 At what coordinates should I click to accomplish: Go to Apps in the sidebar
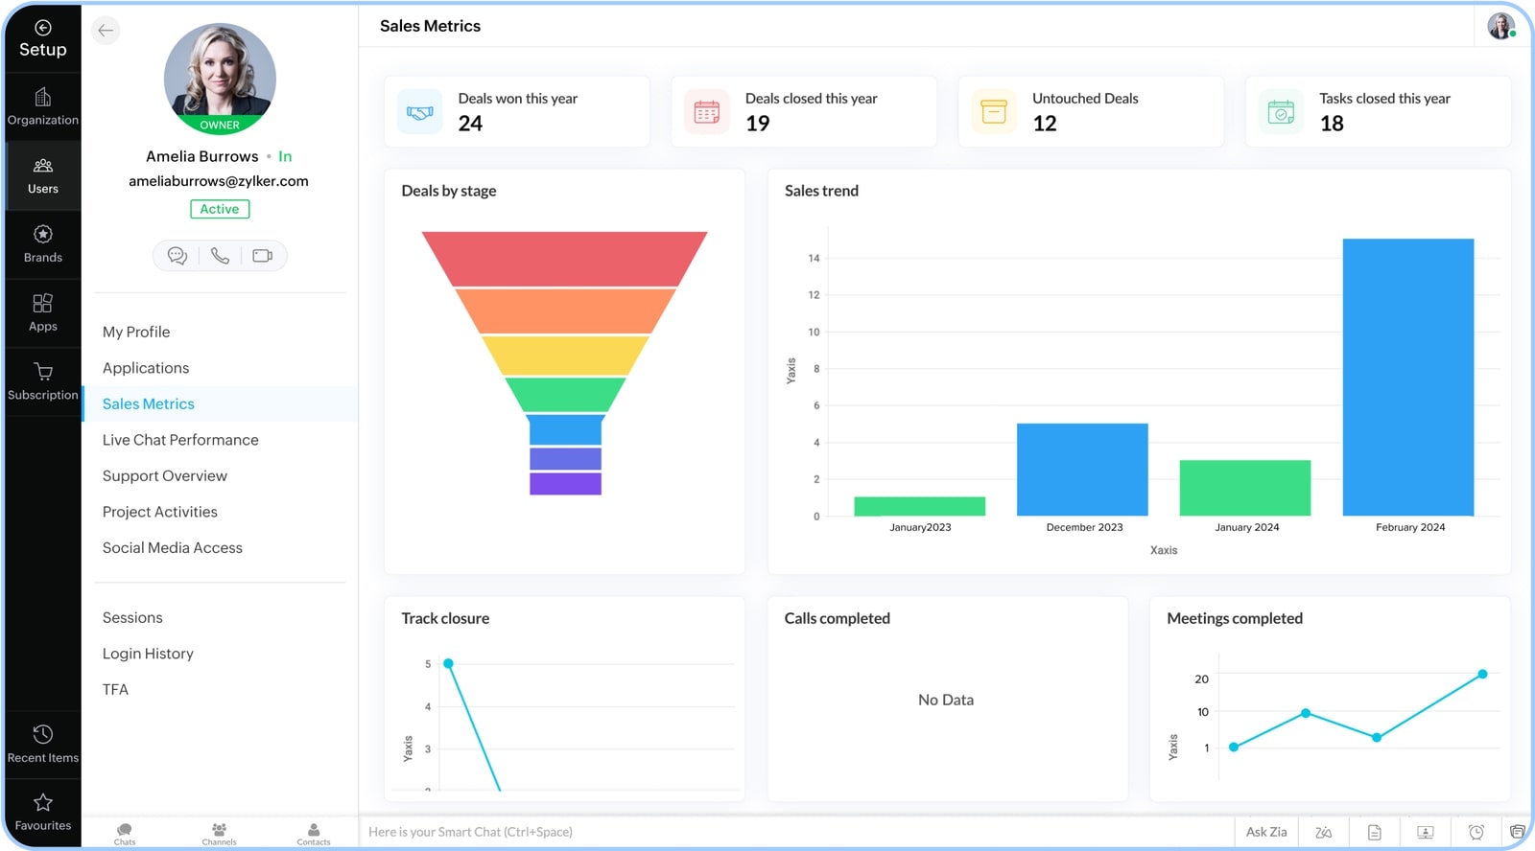(43, 312)
